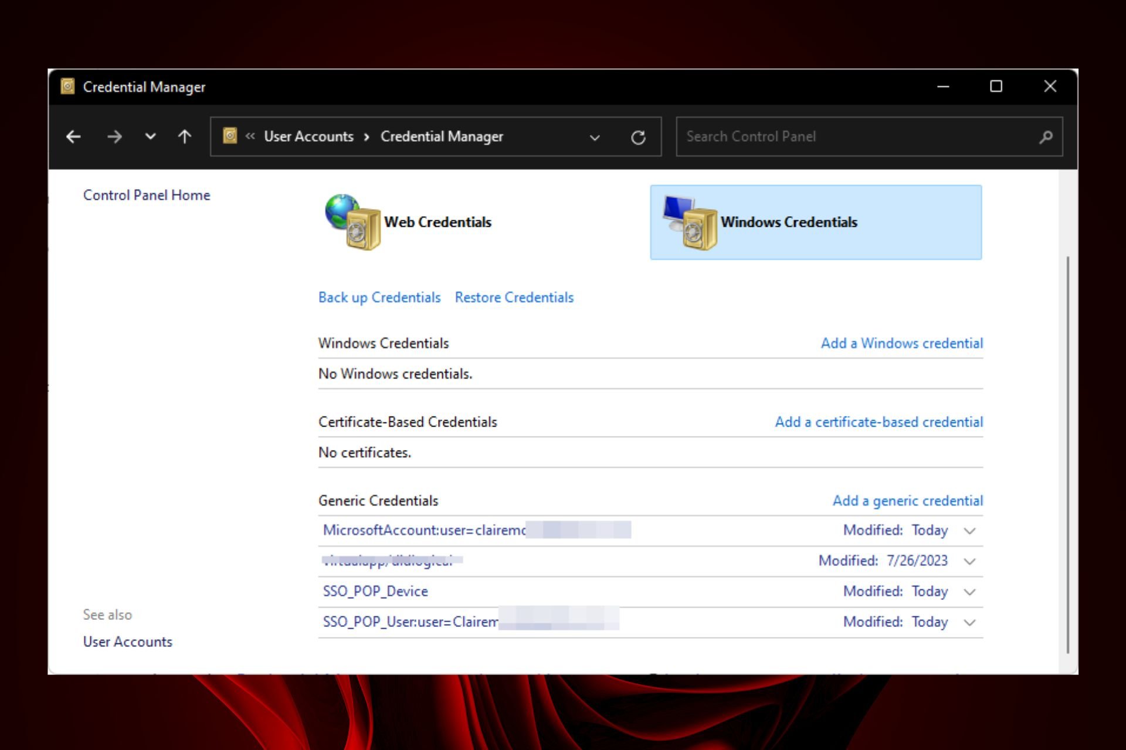Expand the SSO_POP_User credential chevron
Image resolution: width=1126 pixels, height=750 pixels.
coord(970,622)
